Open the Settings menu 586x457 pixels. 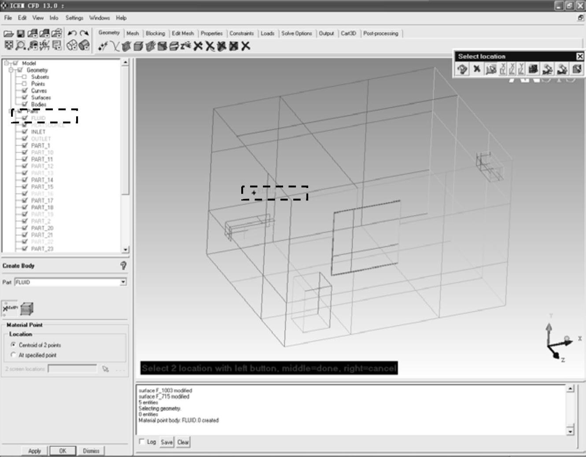point(74,18)
